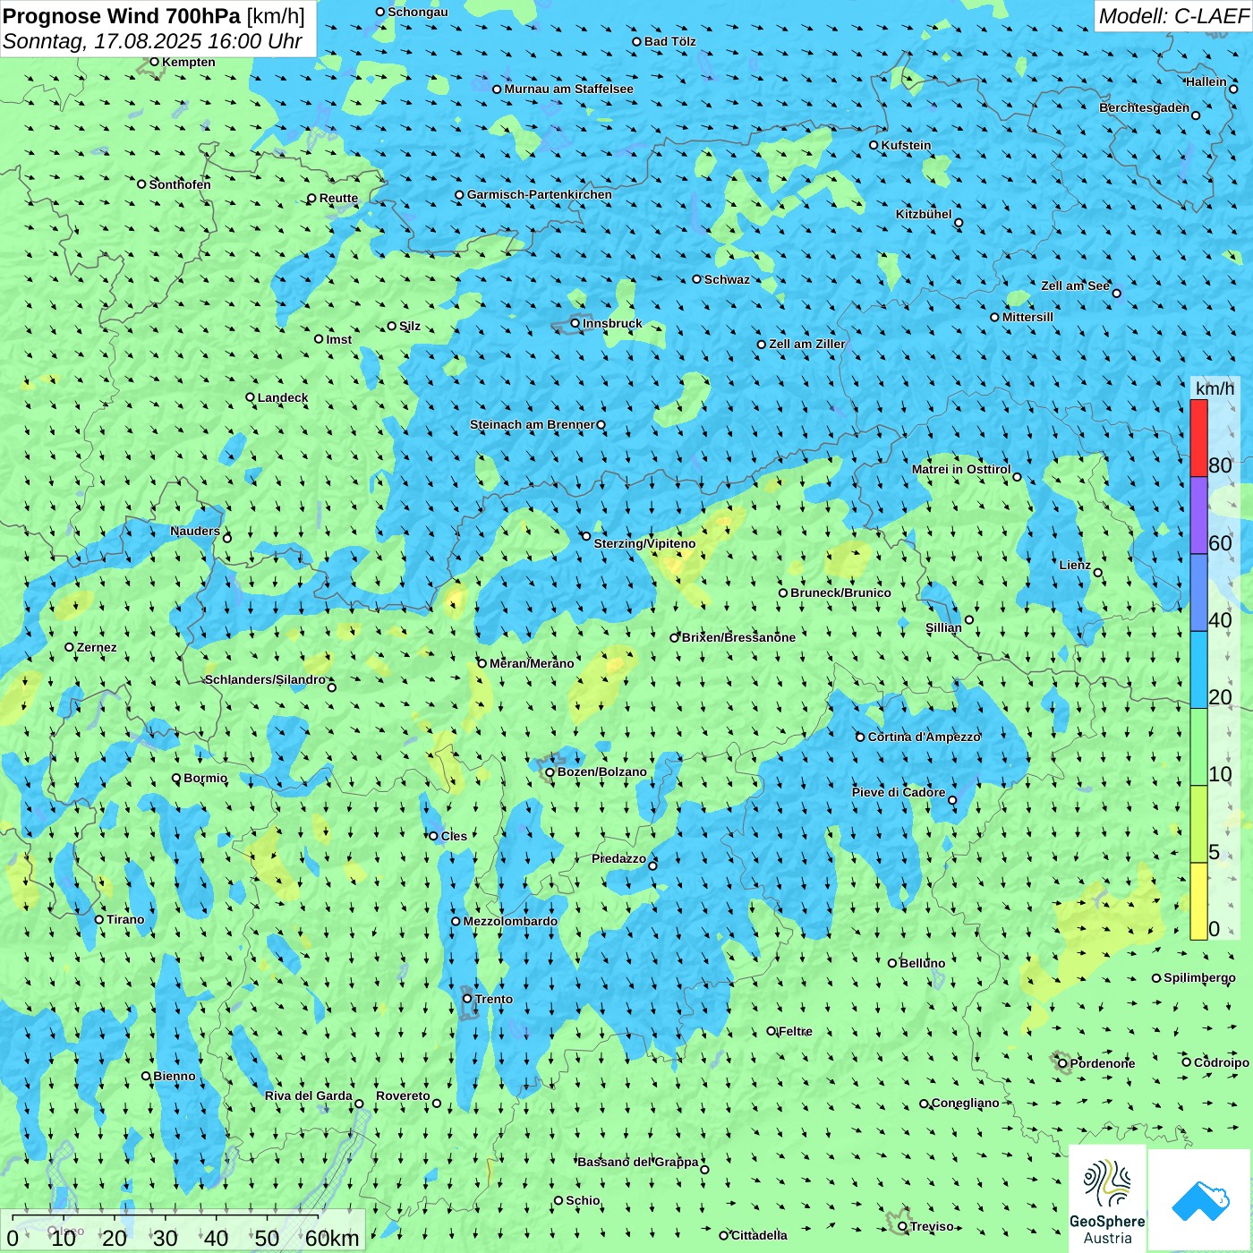
Task: Click the 'Cles' label
Action: coord(454,836)
